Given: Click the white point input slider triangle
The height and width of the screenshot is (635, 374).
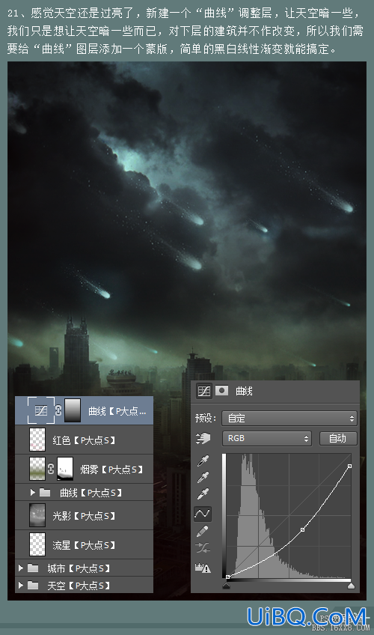Looking at the screenshot, I should click(x=351, y=585).
